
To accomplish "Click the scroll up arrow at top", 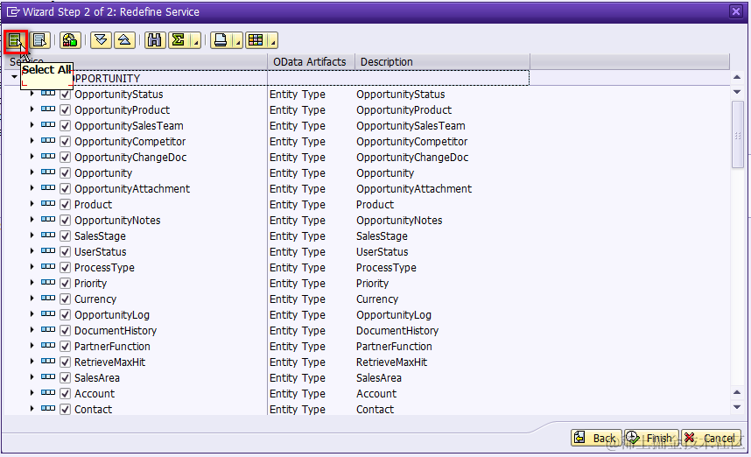I will pos(737,77).
